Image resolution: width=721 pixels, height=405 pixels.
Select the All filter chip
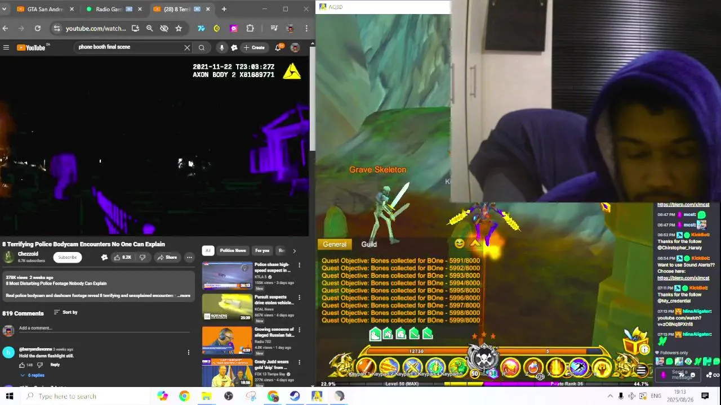(208, 251)
